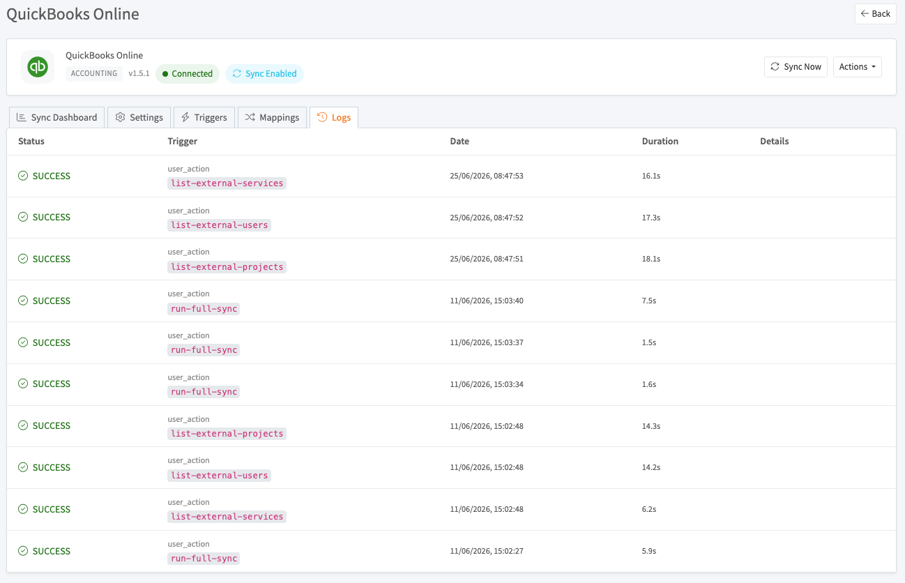Click success check icon for 15:03:37 row
The height and width of the screenshot is (583, 905).
(x=23, y=342)
